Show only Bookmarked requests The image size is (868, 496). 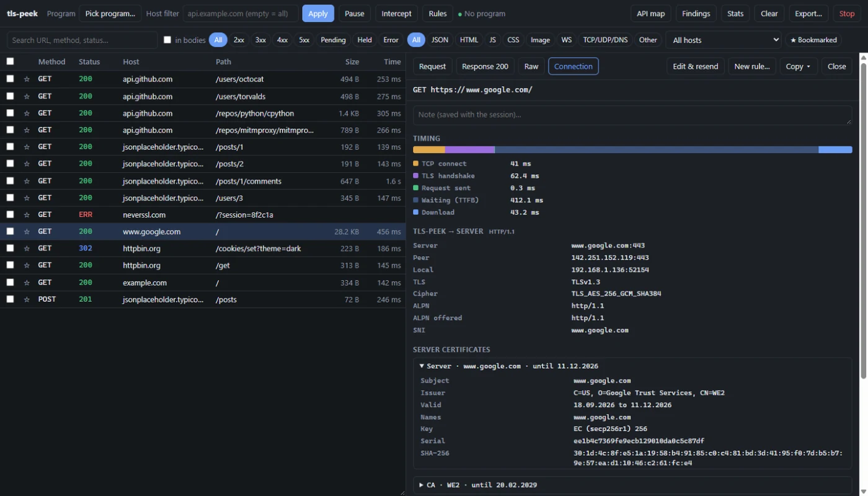(813, 40)
